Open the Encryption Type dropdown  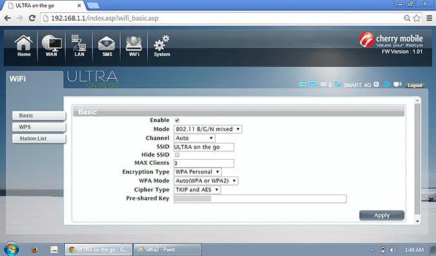coord(198,172)
